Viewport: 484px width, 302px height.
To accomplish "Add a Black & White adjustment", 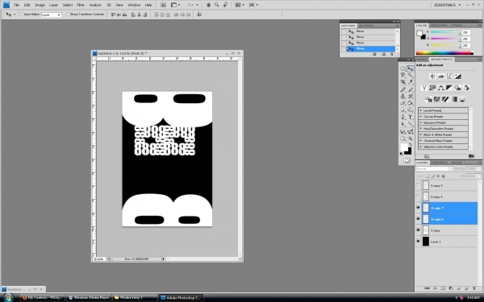I will click(449, 88).
